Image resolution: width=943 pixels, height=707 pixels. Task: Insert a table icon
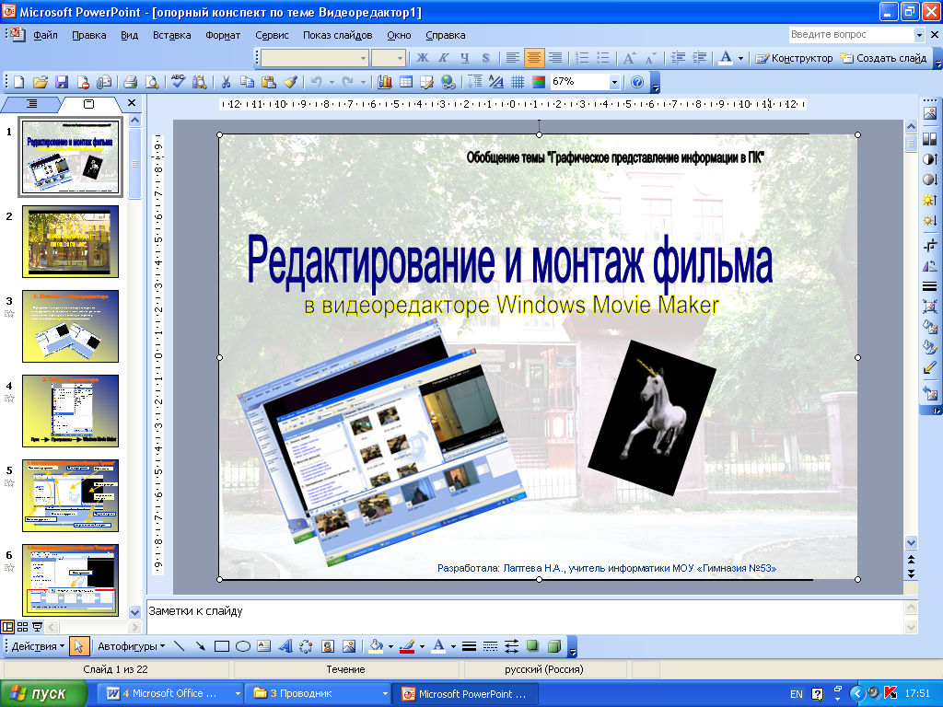(406, 82)
